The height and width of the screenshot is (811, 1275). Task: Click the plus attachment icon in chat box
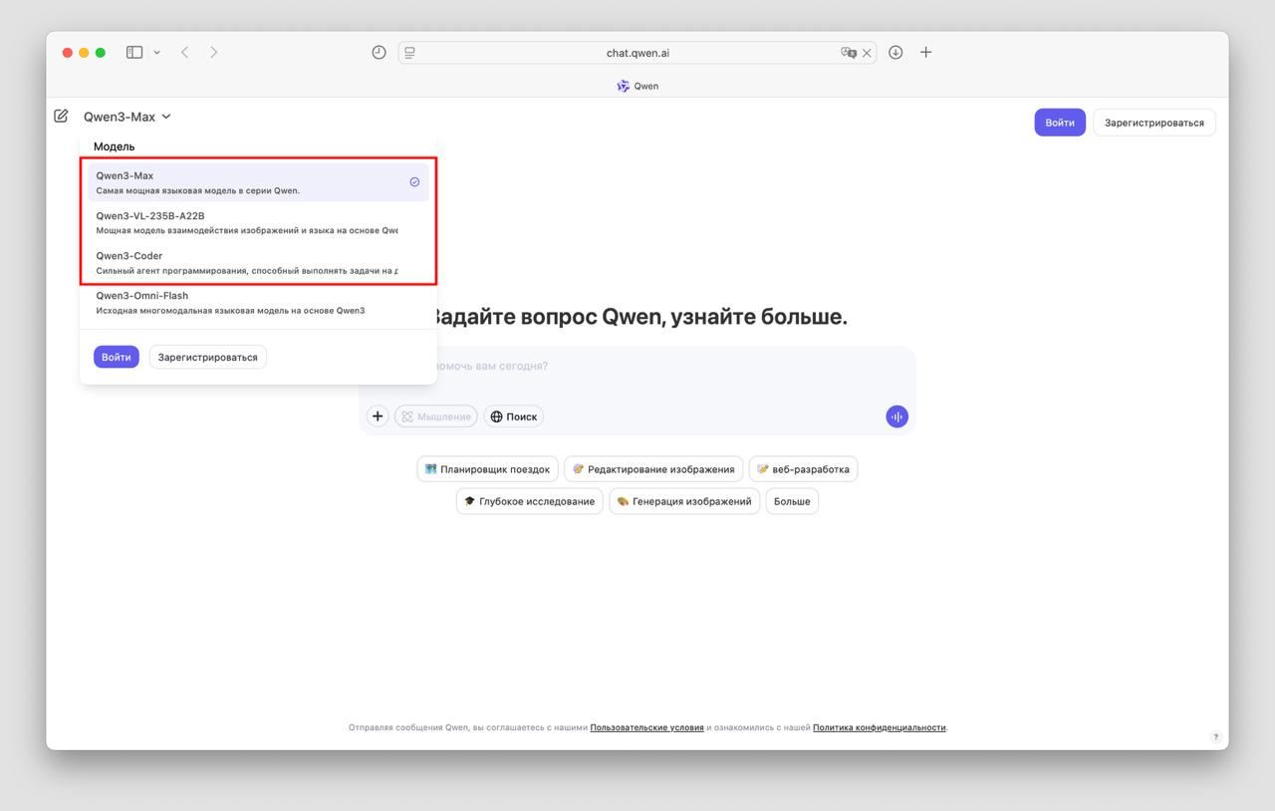click(378, 416)
